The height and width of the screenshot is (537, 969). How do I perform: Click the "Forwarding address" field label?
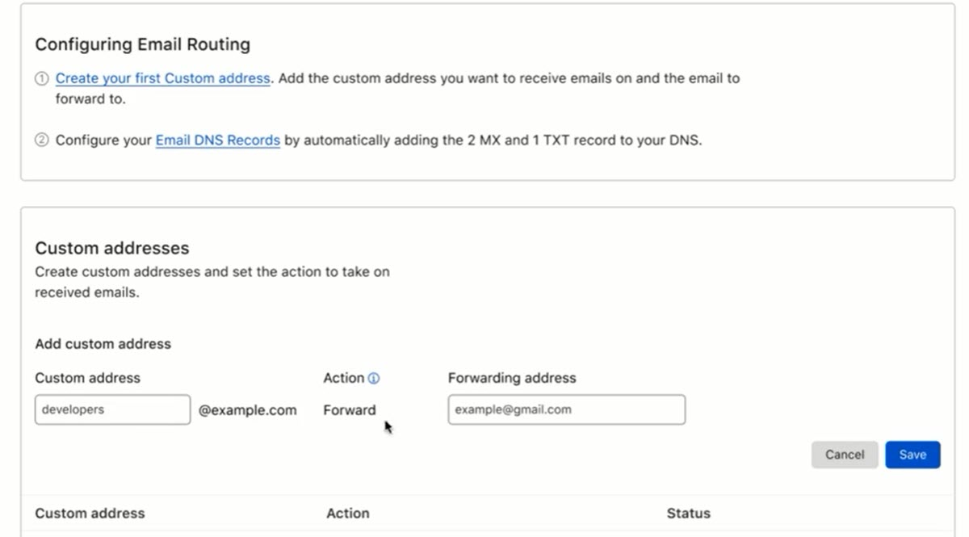coord(512,378)
